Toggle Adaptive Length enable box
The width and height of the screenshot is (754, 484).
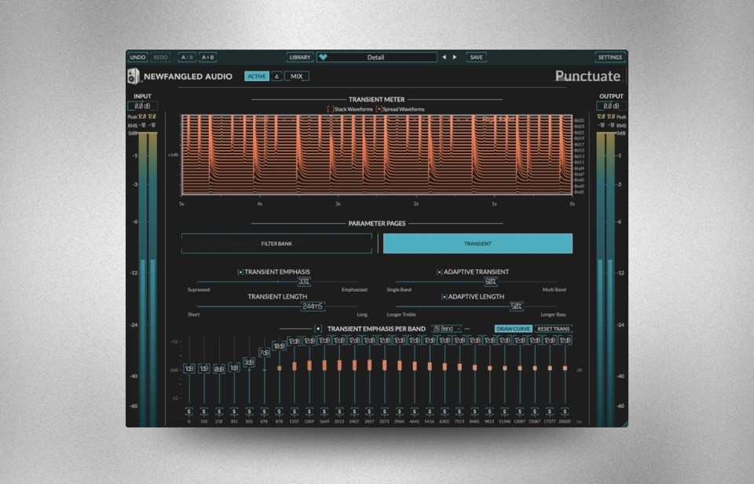click(x=445, y=297)
